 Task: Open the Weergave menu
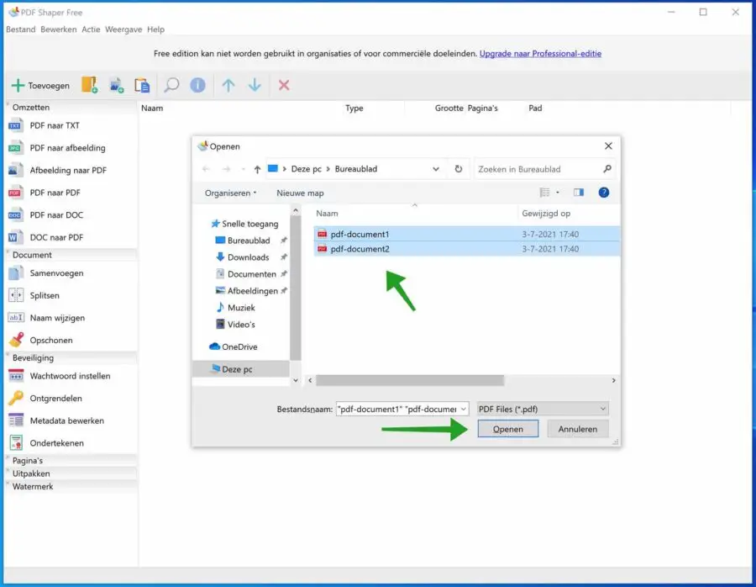click(x=123, y=29)
